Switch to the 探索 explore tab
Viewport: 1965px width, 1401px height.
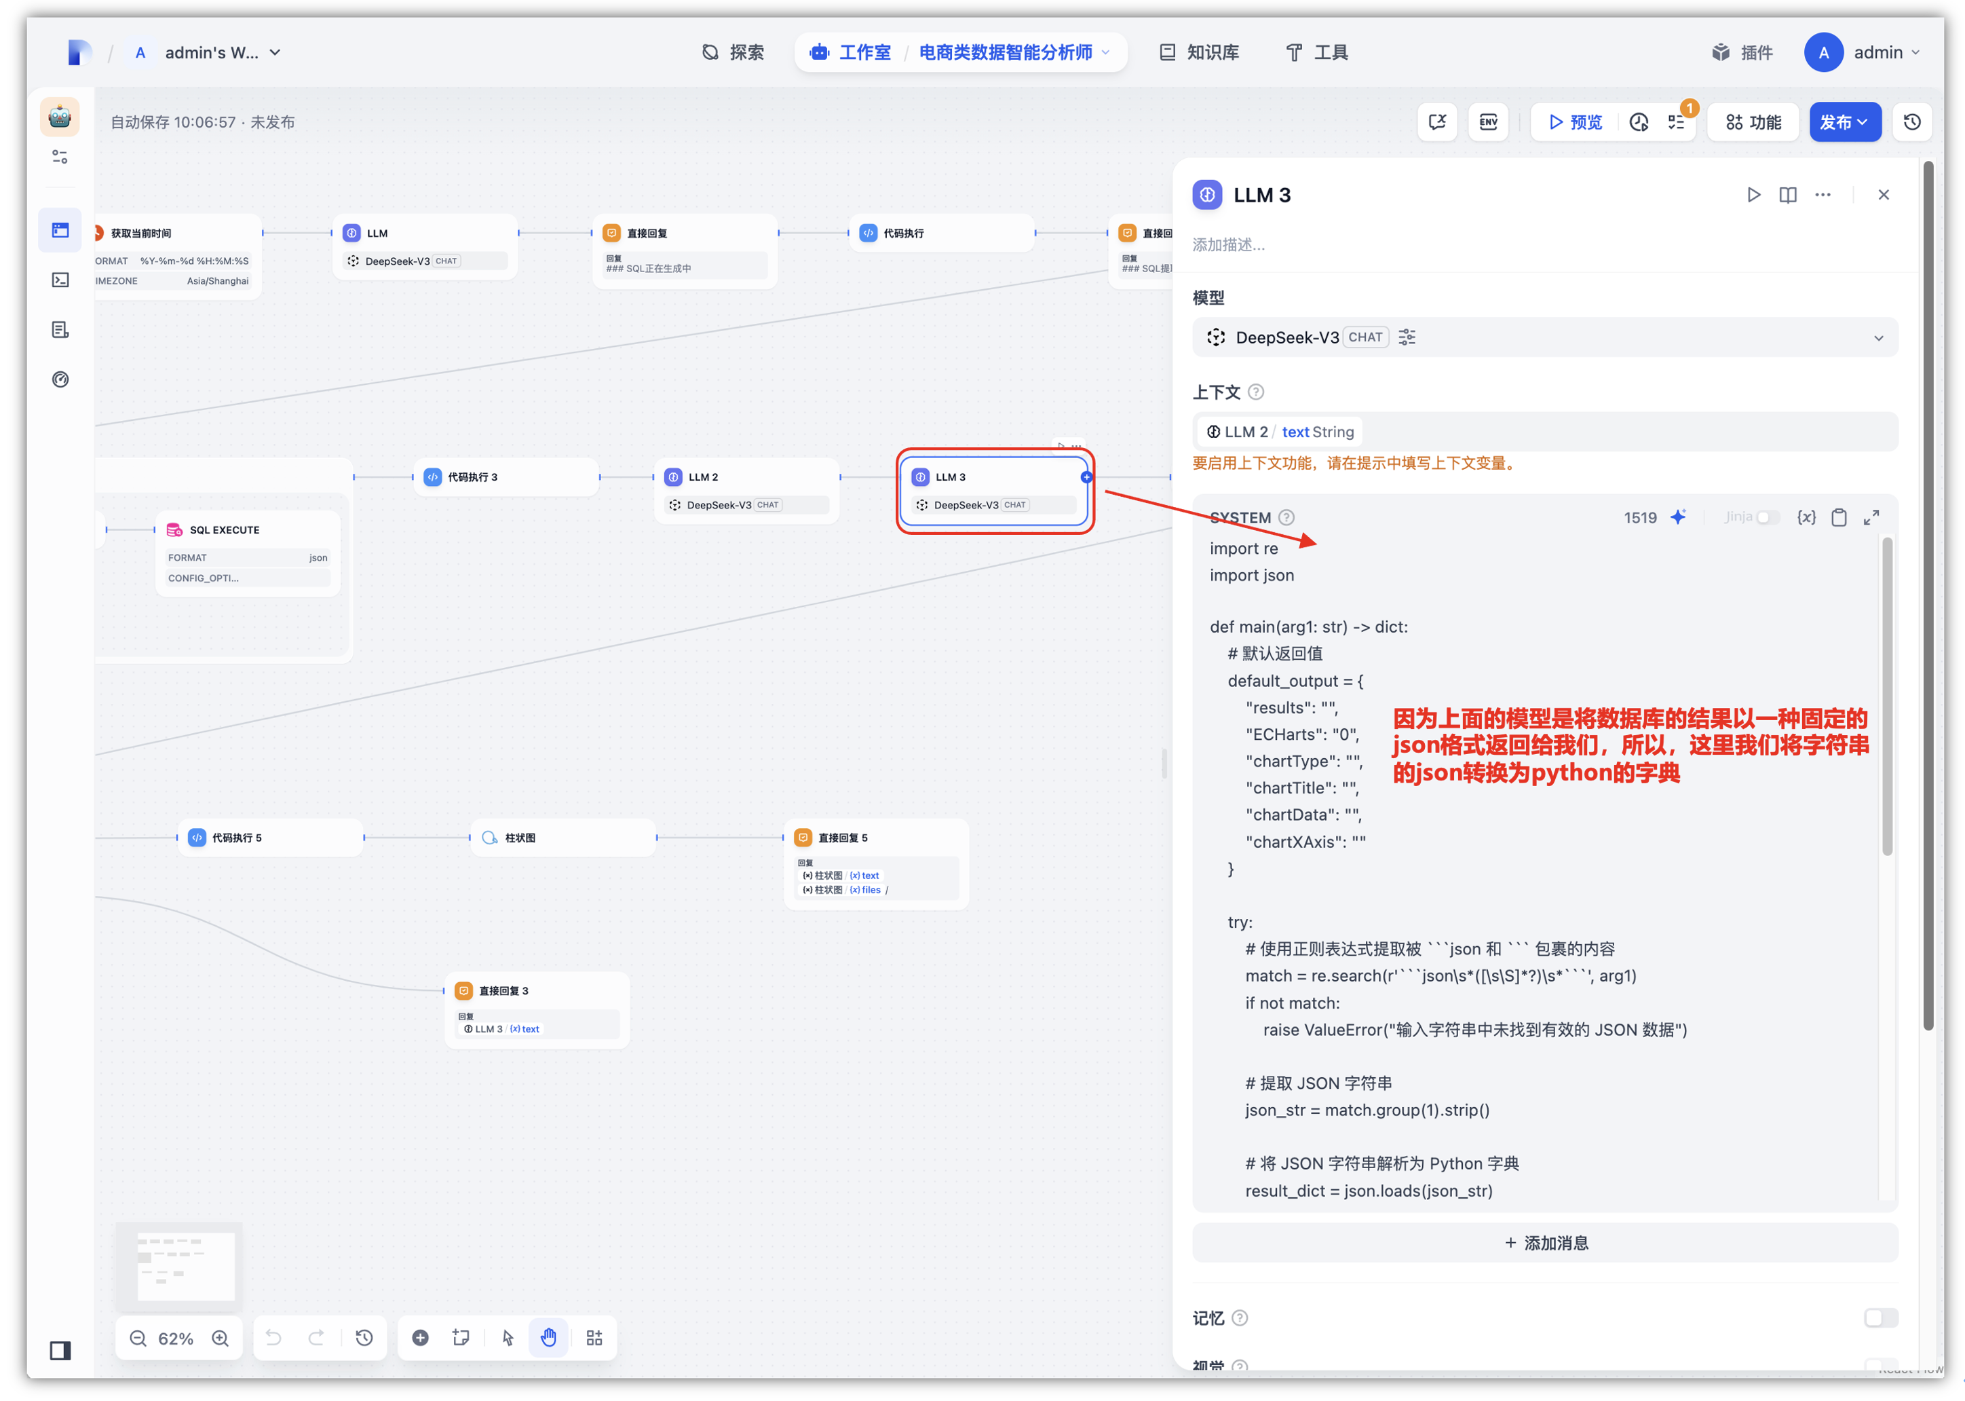tap(732, 53)
